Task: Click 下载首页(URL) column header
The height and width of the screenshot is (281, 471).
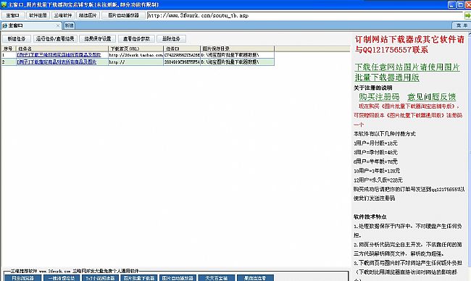Action: click(x=136, y=49)
